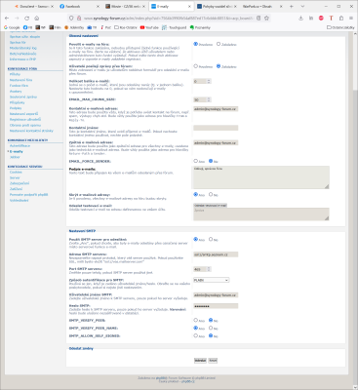Open the YouTube bookmark
358x390 pixels.
pos(149,27)
